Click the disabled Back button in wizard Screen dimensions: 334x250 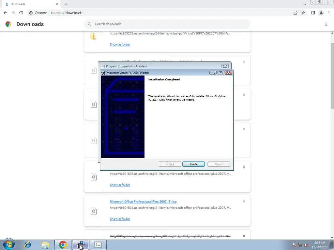coord(170,164)
